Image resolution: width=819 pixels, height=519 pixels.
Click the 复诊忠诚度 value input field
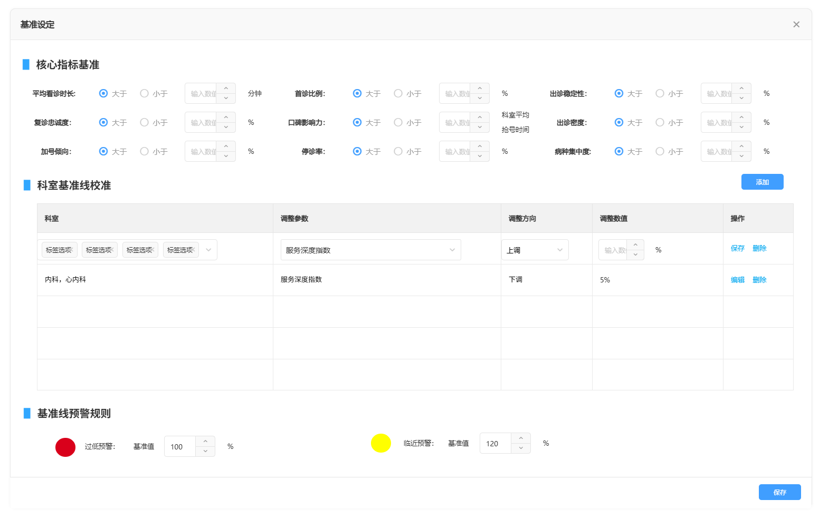pos(203,122)
